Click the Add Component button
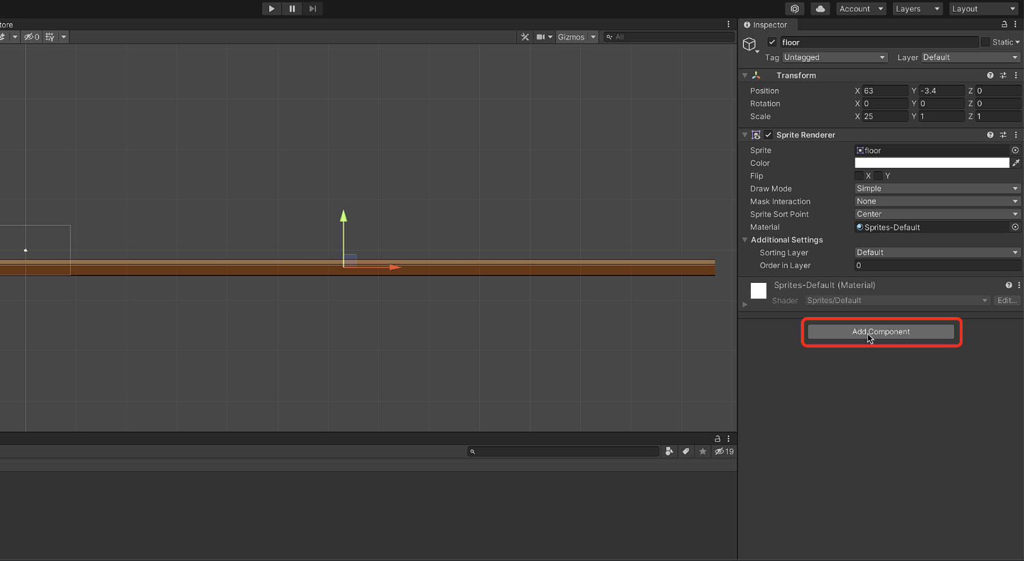1024x561 pixels. point(881,332)
